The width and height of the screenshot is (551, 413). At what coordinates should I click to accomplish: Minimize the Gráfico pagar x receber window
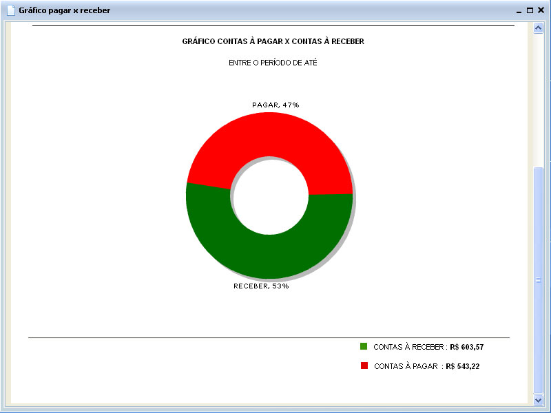pyautogui.click(x=519, y=10)
